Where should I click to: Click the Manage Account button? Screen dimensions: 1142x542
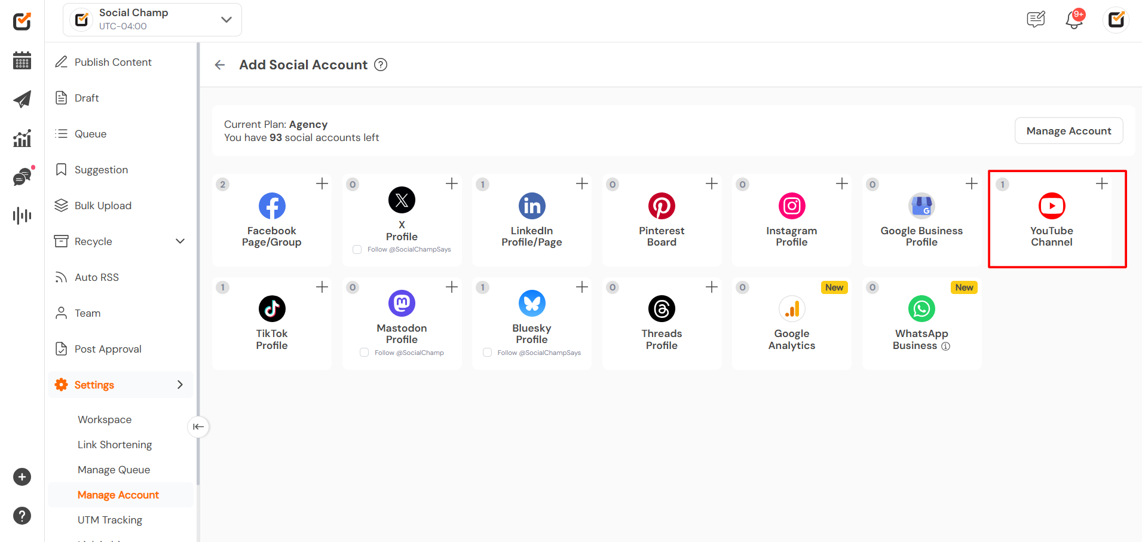click(1068, 131)
